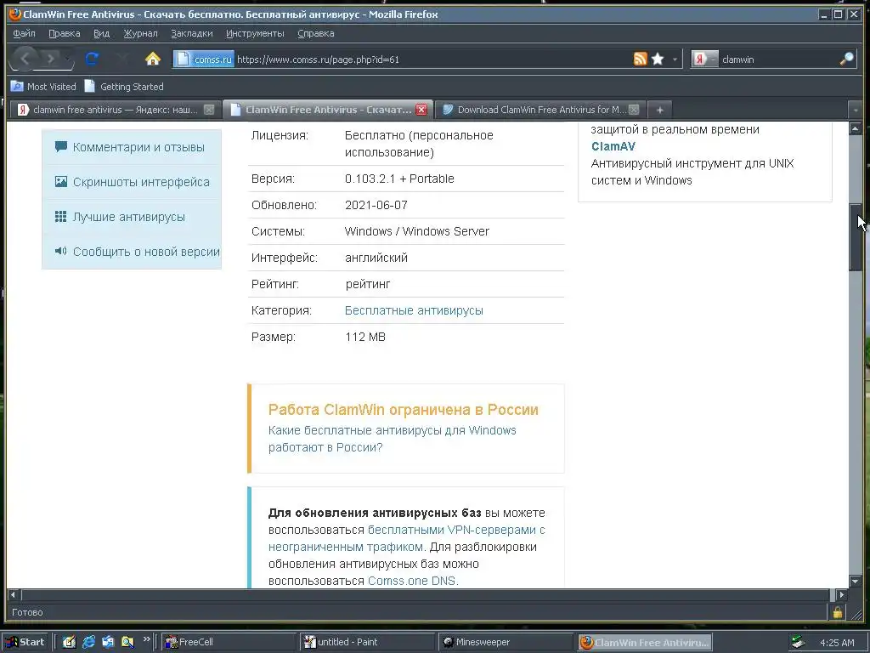Click the horizontal scrollbar right arrow

pyautogui.click(x=842, y=594)
